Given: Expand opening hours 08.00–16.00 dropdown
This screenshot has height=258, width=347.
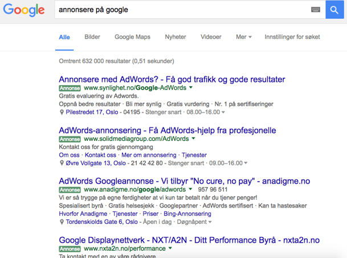Looking at the screenshot, I should (x=223, y=113).
